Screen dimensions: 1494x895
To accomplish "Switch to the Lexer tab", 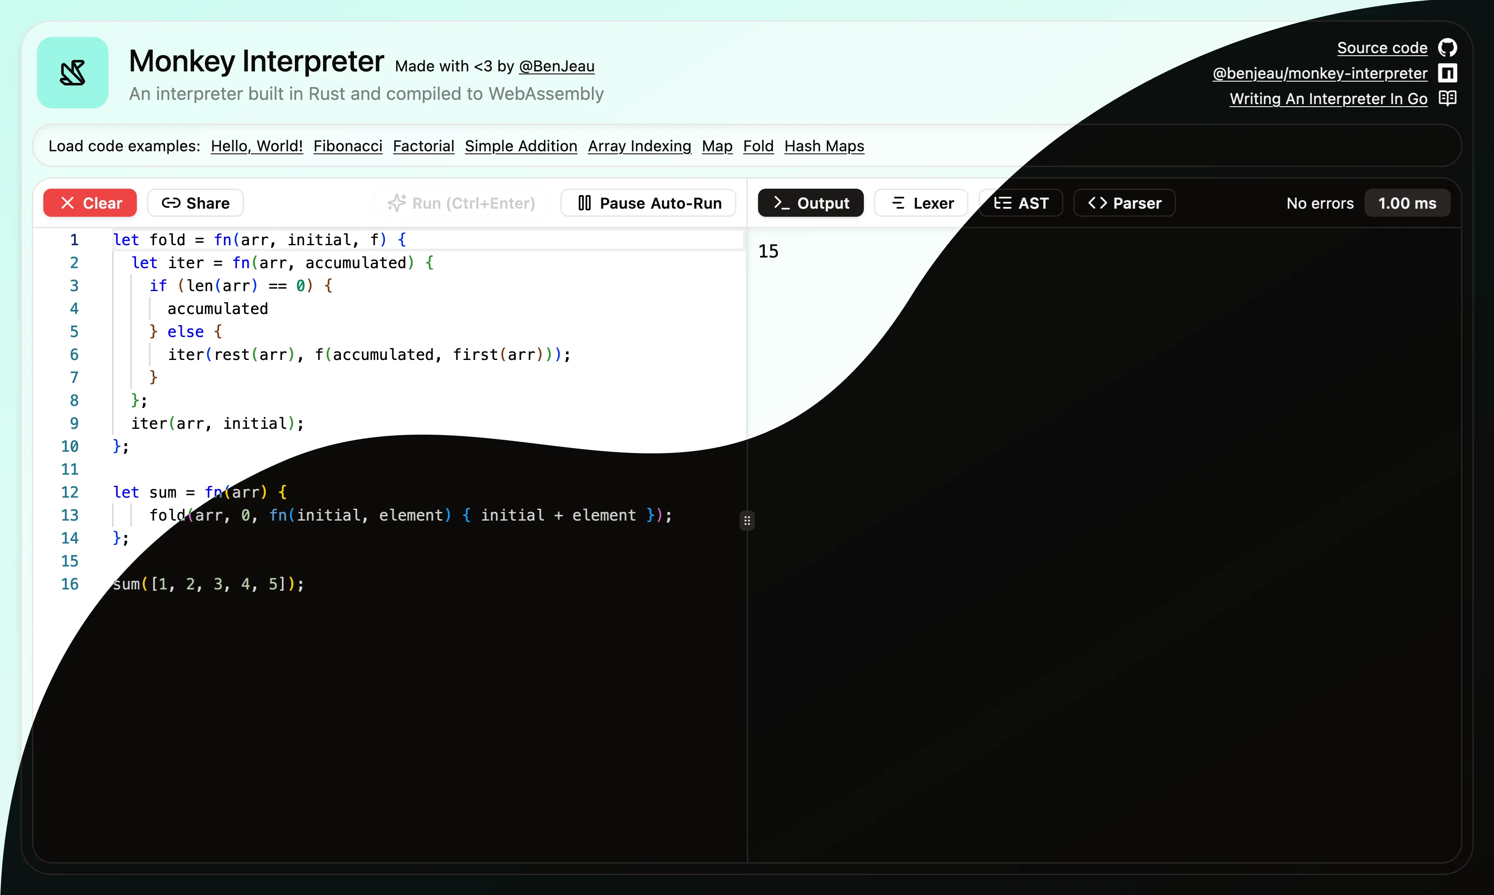I will [921, 203].
